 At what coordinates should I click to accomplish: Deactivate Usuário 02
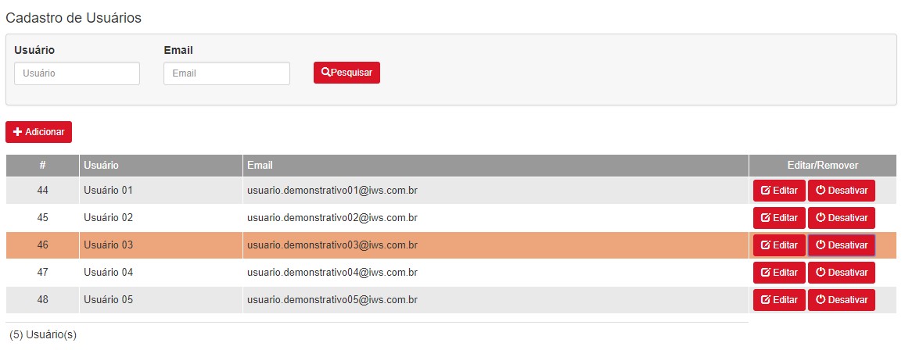(x=841, y=218)
